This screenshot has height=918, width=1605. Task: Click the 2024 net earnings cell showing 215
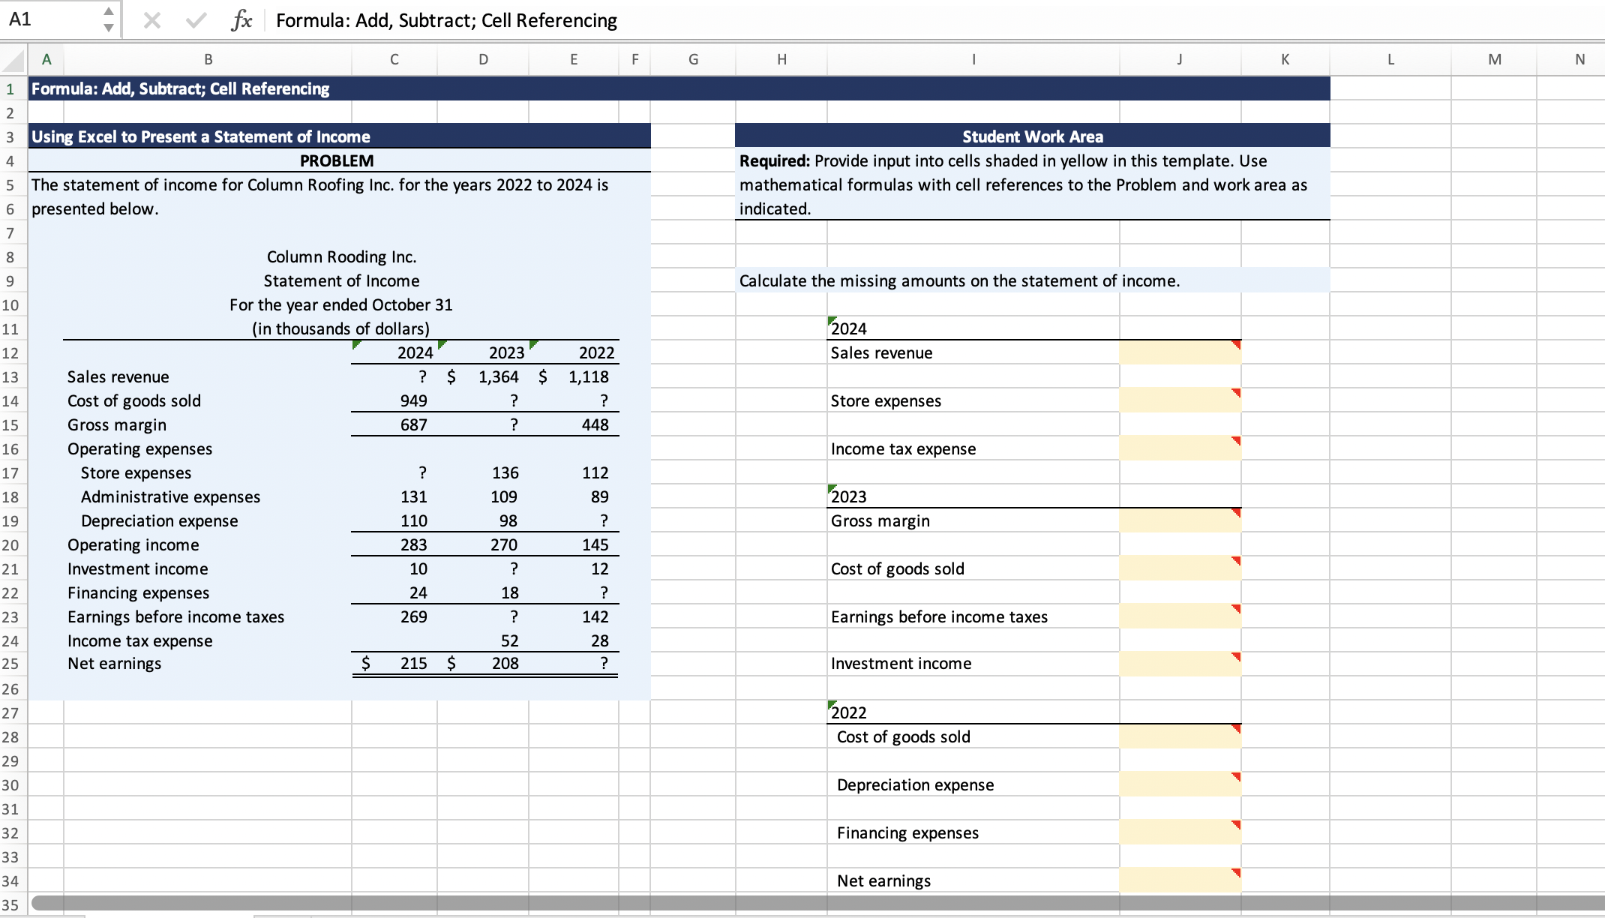pyautogui.click(x=412, y=664)
